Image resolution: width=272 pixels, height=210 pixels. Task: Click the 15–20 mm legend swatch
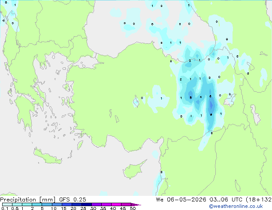(x=66, y=204)
